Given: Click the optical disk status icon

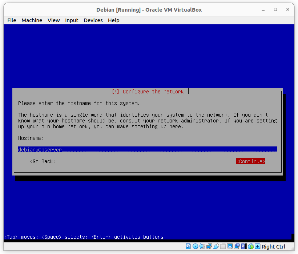Looking at the screenshot, I should [195, 246].
